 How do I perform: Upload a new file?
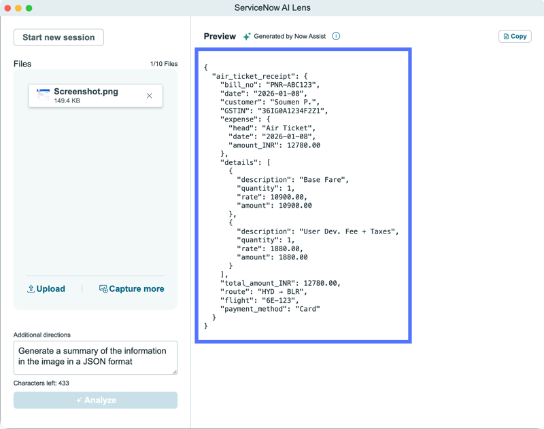pyautogui.click(x=46, y=288)
